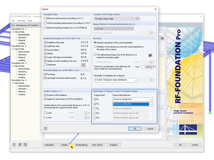
Task: Open the Full plastic shear distribution dropdown
Action: (116, 80)
